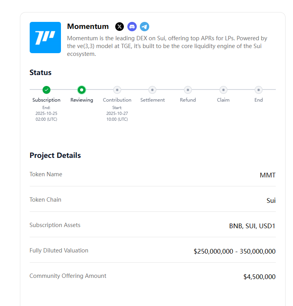This screenshot has width=293, height=306.
Task: Click the Subscription step label
Action: pyautogui.click(x=46, y=100)
